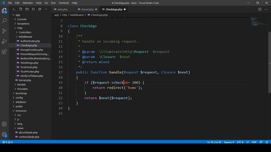Image resolution: width=271 pixels, height=152 pixels.
Task: Click the UTF-8 encoding status
Action: [240, 142]
